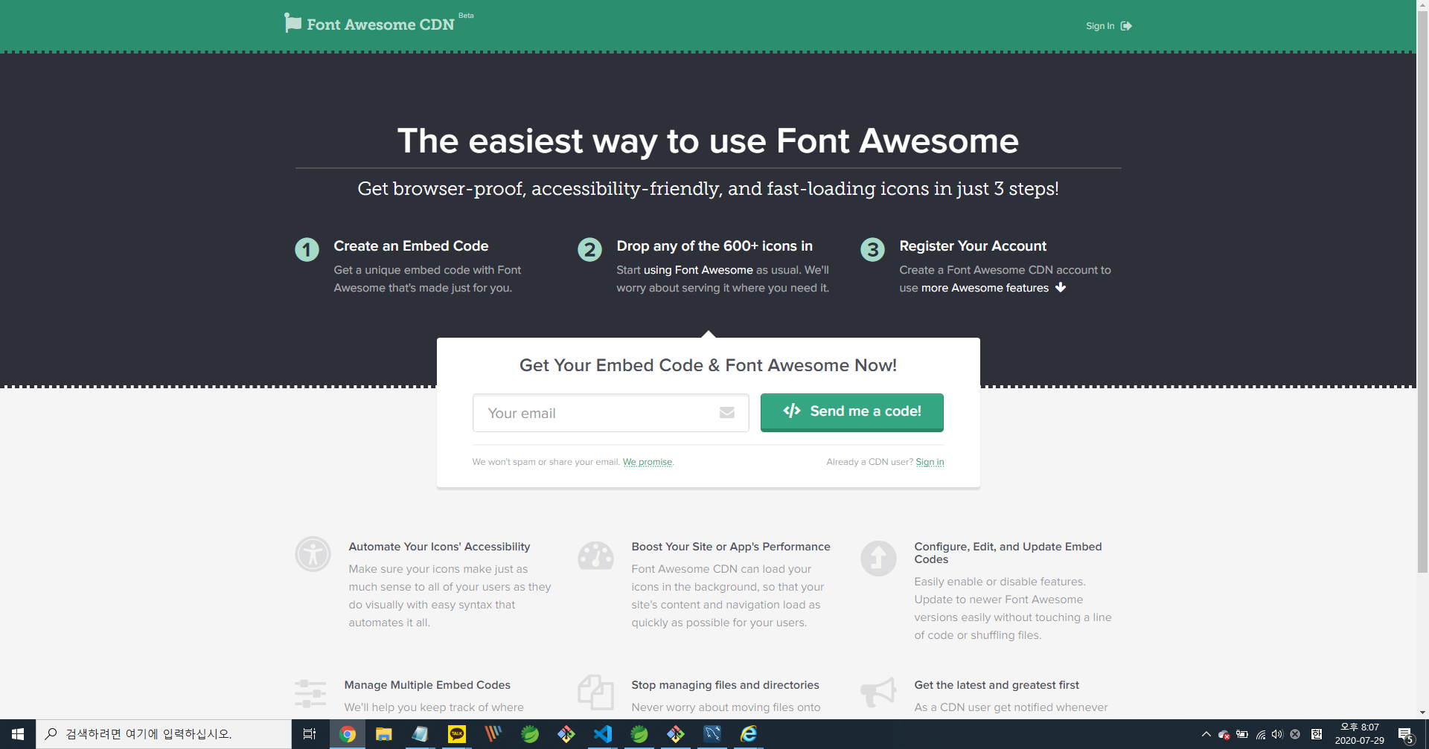The image size is (1429, 749).
Task: Click the sign-in arrow icon in header
Action: [1127, 26]
